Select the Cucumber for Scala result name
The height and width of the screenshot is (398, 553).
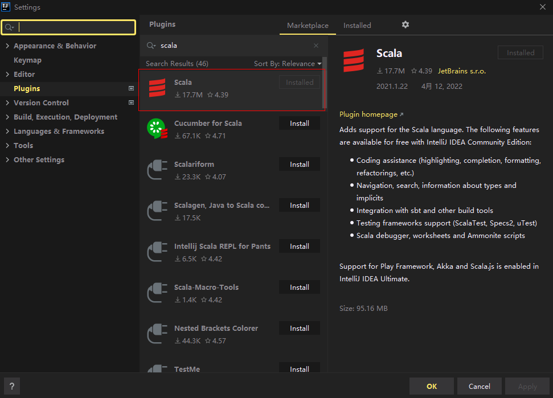click(208, 123)
